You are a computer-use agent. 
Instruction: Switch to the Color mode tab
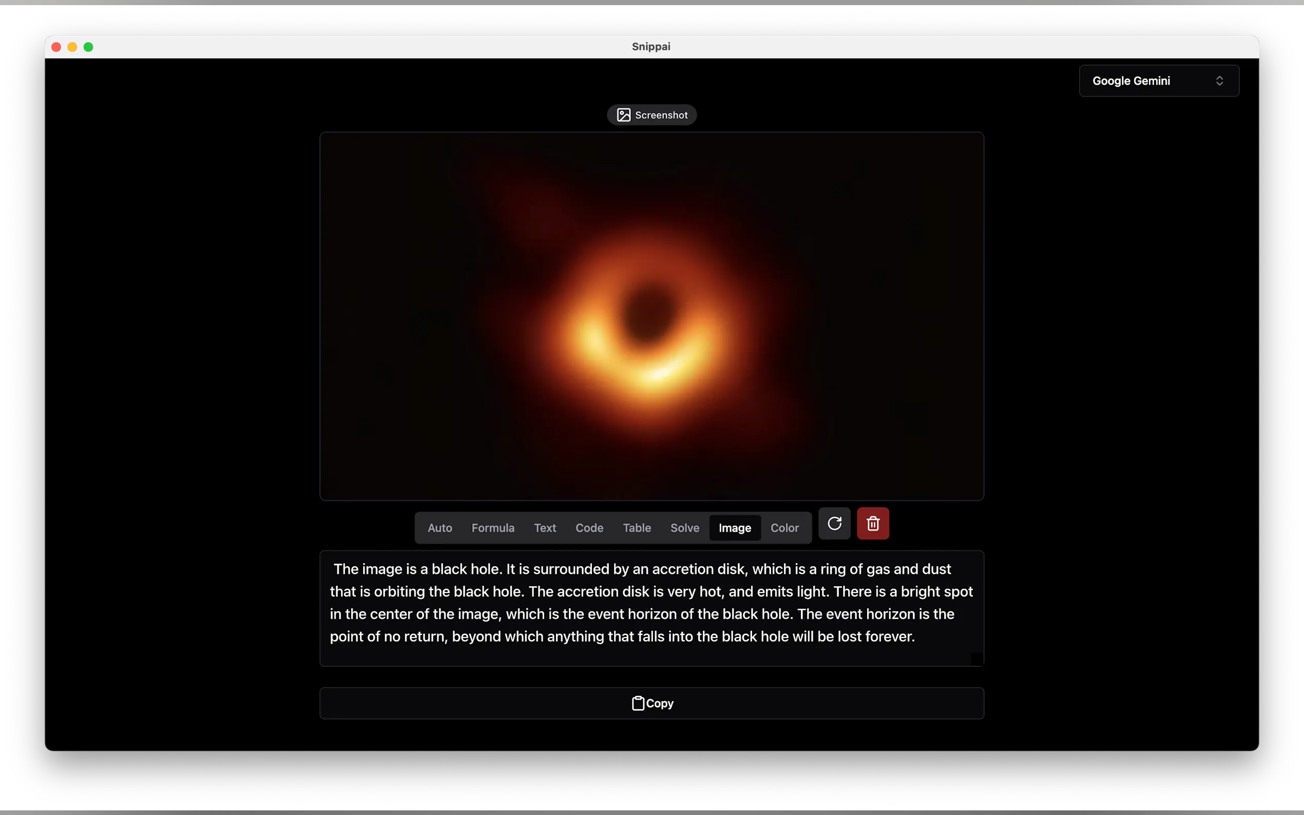(x=784, y=528)
